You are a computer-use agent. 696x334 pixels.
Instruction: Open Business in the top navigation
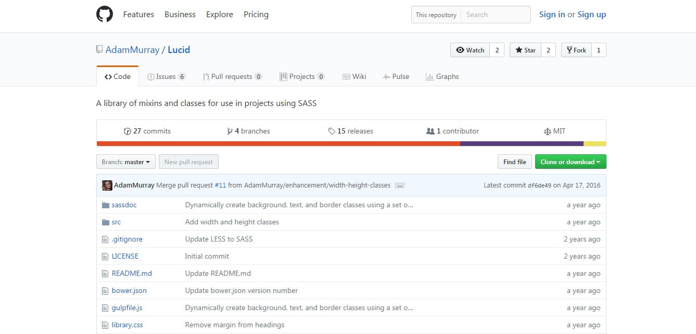tap(180, 15)
